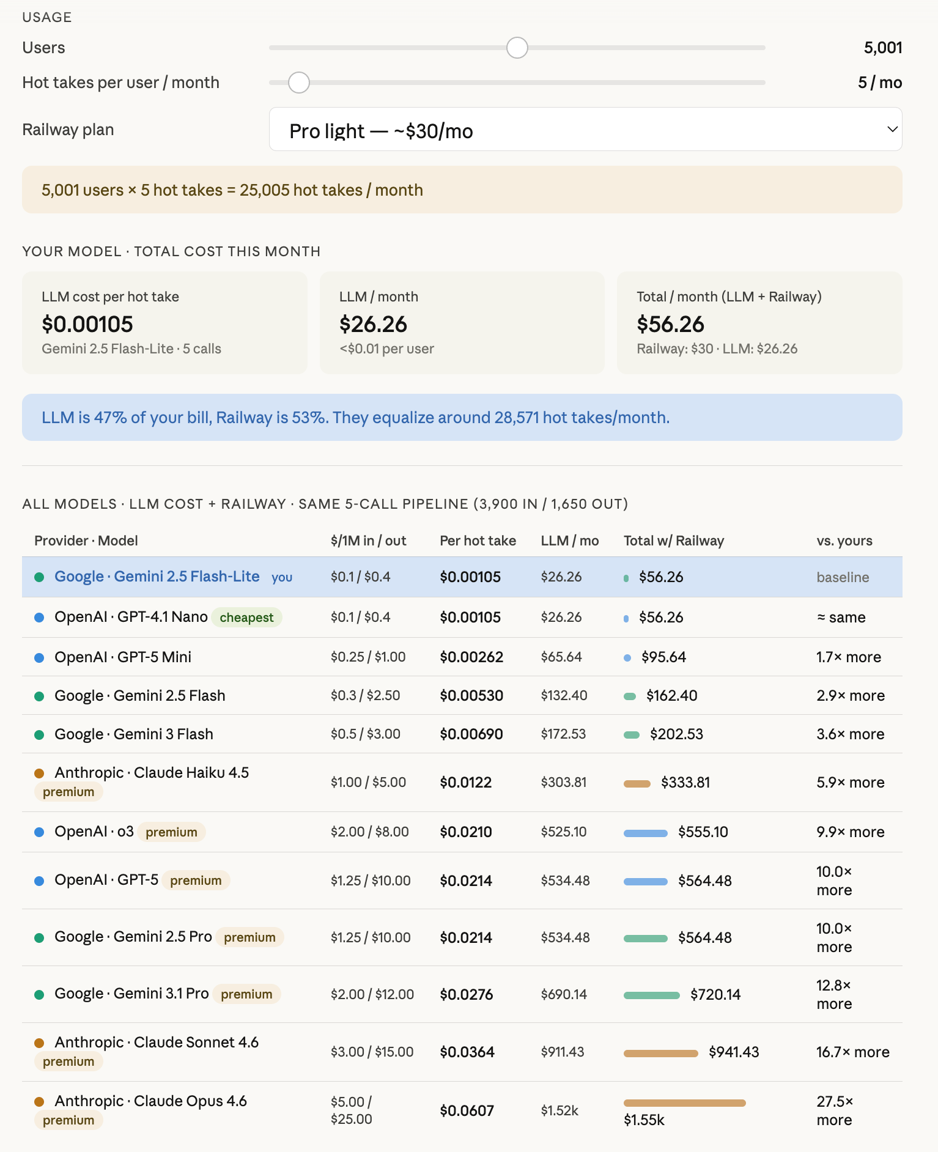Click the $95.64 total for GPT-5 Mini
Viewport: 938px width, 1152px height.
pos(663,657)
